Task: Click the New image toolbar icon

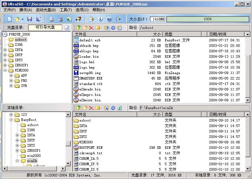Action: coord(10,19)
